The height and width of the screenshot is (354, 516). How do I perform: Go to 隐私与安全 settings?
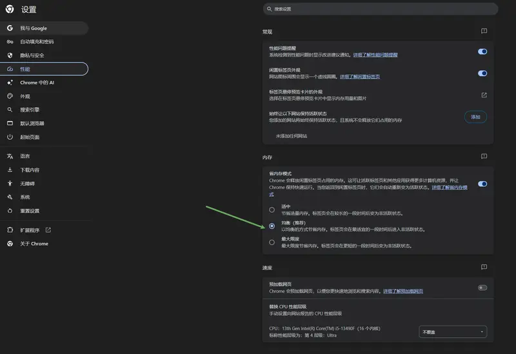point(44,55)
